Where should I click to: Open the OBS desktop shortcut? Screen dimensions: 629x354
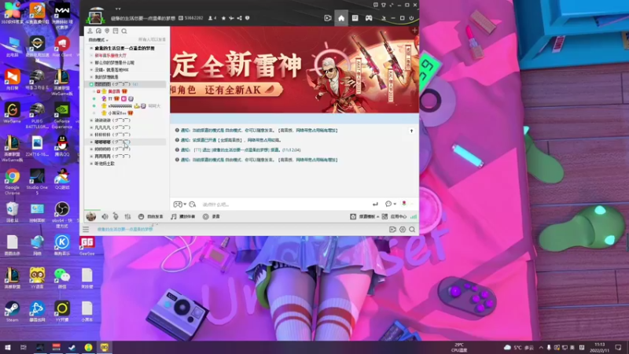pyautogui.click(x=62, y=215)
